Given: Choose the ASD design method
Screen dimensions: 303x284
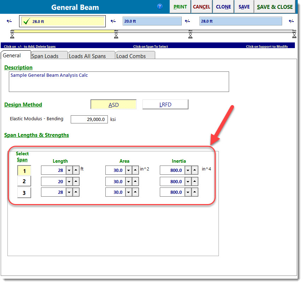Looking at the screenshot, I should tap(113, 105).
